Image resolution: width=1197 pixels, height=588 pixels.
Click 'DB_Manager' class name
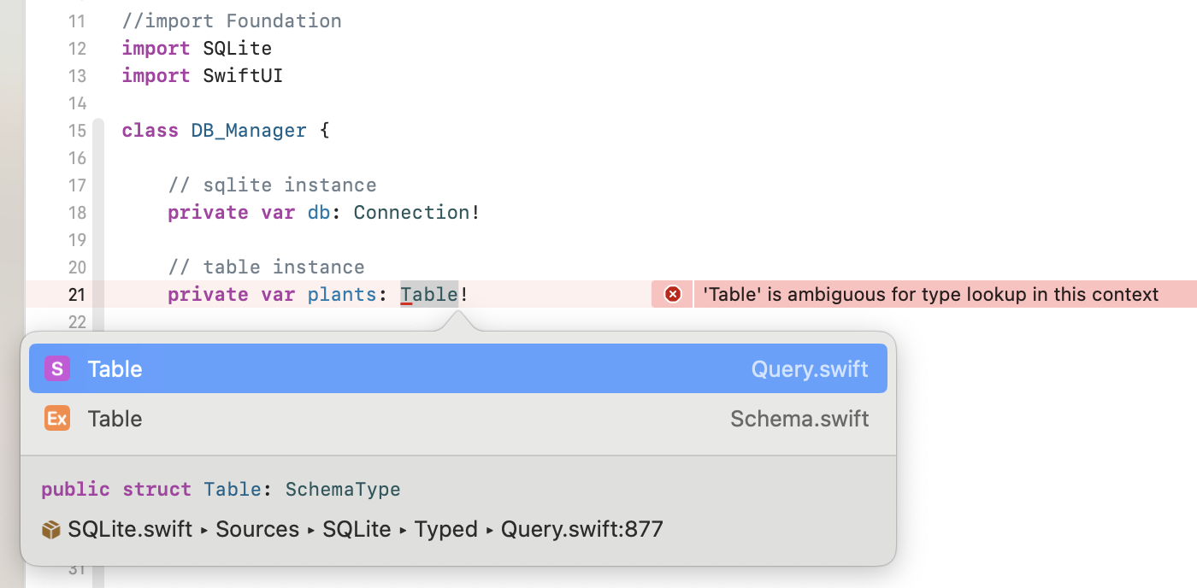pyautogui.click(x=249, y=130)
